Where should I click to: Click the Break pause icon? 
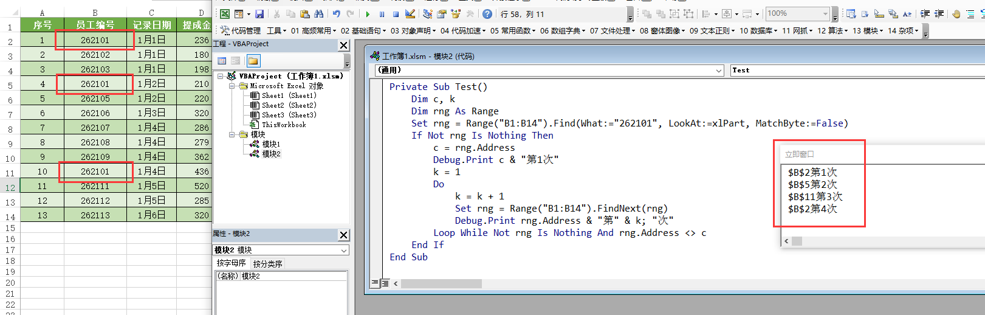point(382,14)
